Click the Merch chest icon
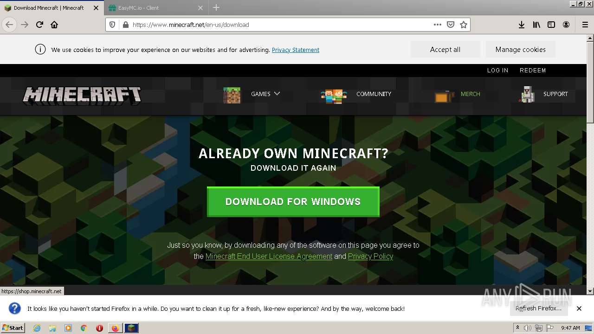The height and width of the screenshot is (334, 594). 444,96
